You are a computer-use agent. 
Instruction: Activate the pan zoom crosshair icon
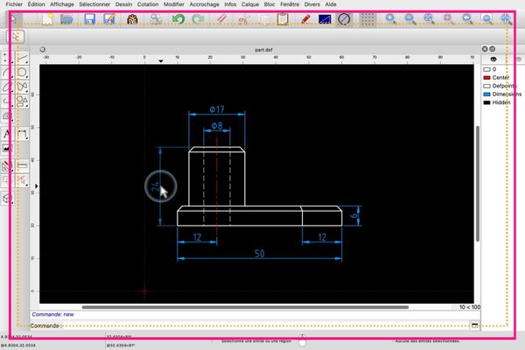click(x=507, y=18)
